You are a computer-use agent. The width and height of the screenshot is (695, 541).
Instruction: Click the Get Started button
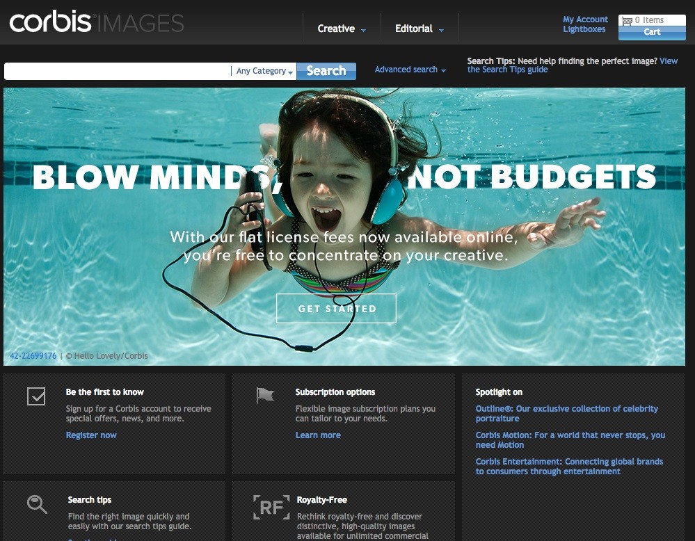click(x=337, y=309)
